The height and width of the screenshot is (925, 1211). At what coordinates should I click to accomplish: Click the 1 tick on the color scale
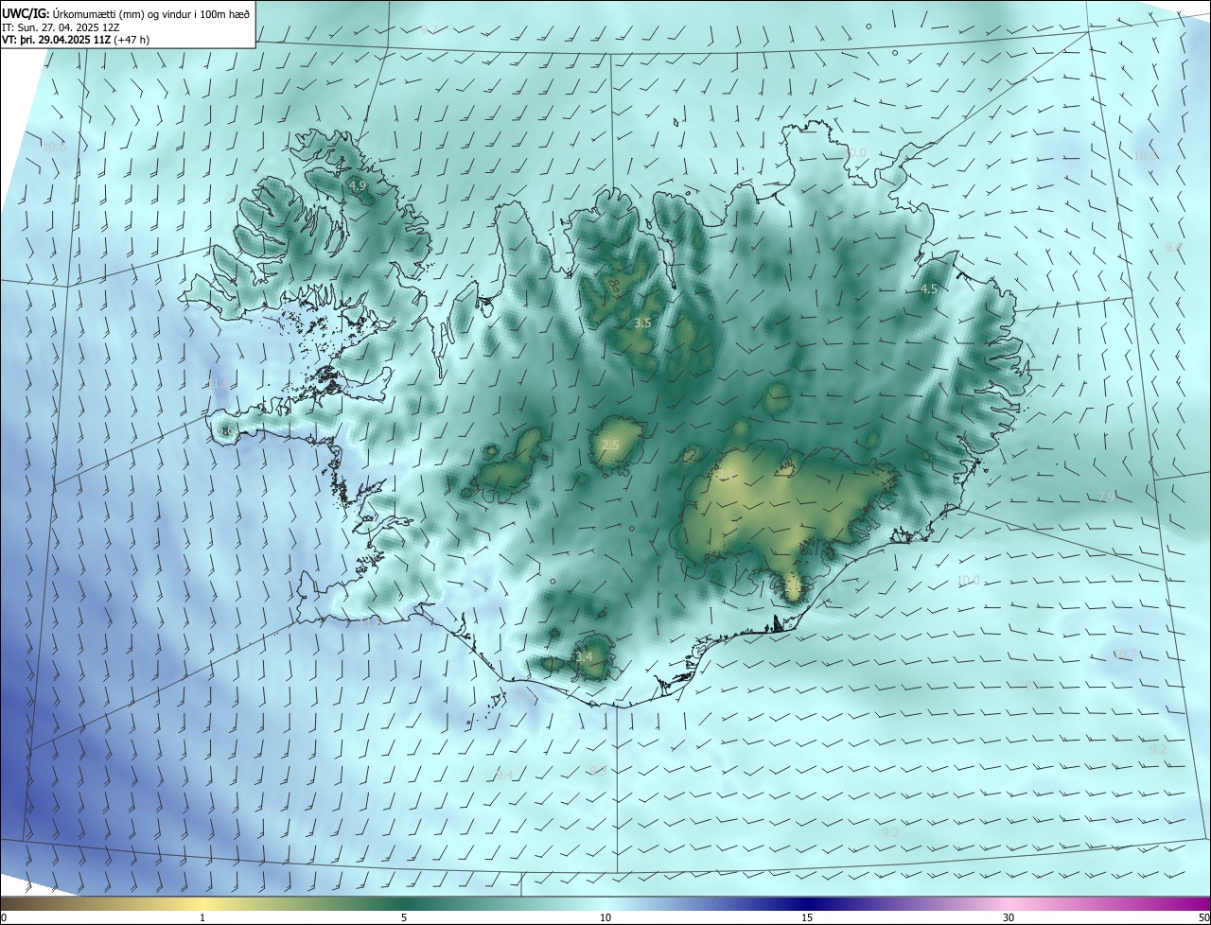(202, 917)
